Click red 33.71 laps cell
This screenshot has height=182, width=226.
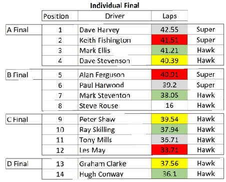(169, 150)
